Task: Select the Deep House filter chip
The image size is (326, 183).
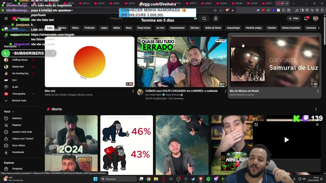Action: click(144, 28)
